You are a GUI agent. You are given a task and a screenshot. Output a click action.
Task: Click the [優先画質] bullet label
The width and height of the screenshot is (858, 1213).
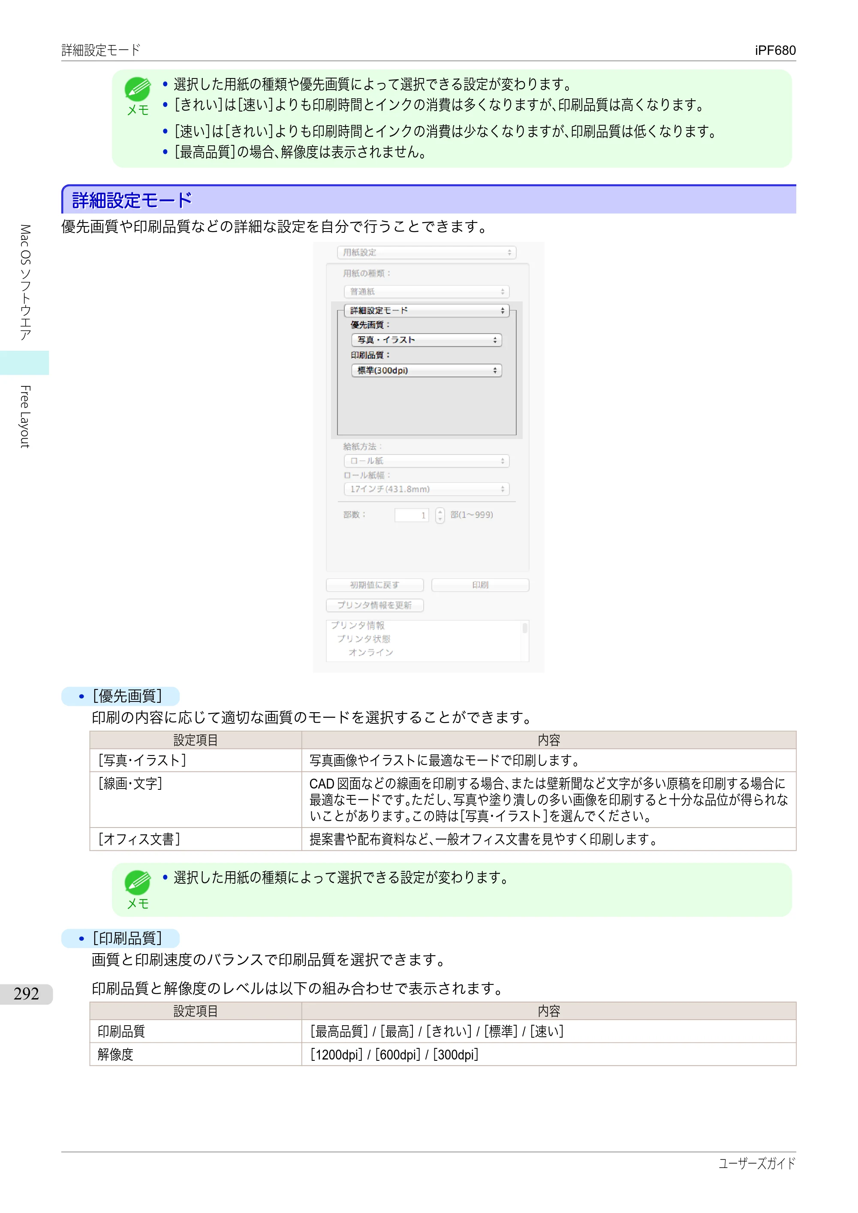pos(127,696)
